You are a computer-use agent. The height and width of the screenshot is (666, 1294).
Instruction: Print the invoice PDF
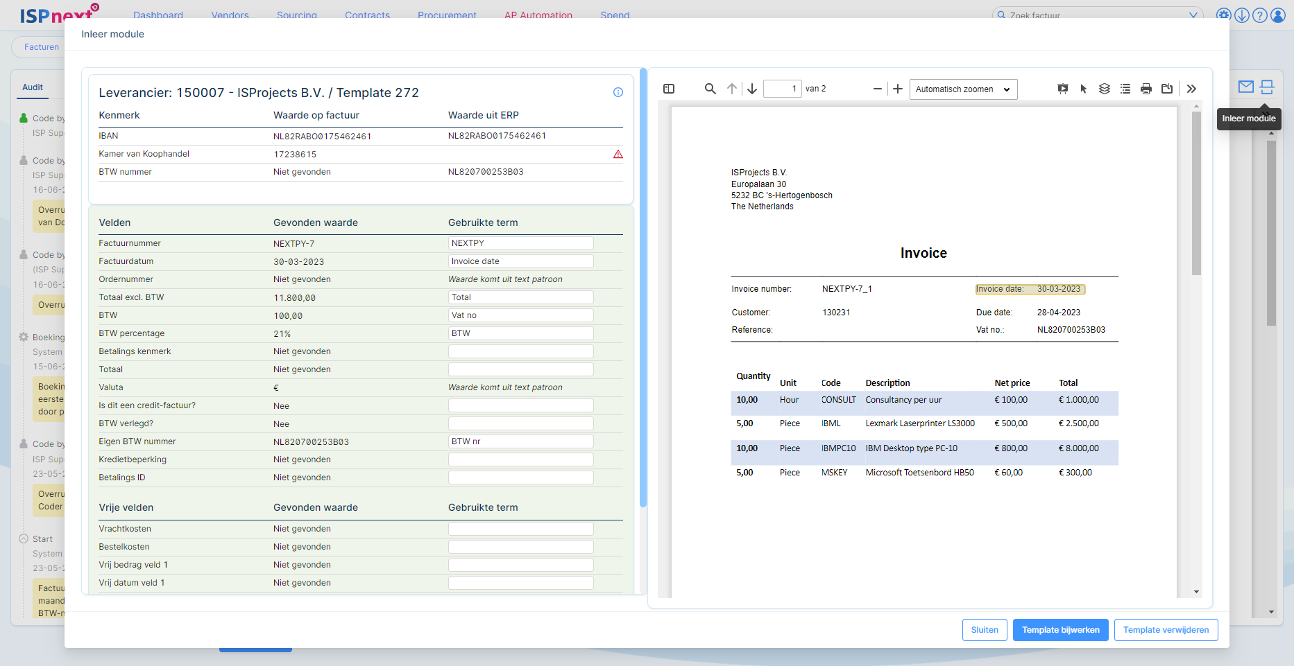tap(1146, 89)
